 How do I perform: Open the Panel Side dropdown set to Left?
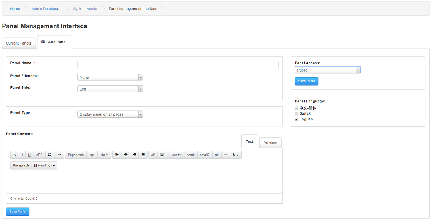[110, 89]
